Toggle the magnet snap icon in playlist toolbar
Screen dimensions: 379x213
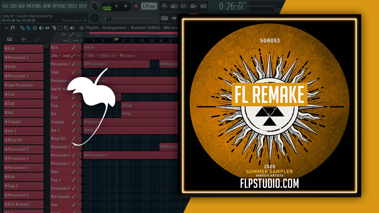pos(12,28)
